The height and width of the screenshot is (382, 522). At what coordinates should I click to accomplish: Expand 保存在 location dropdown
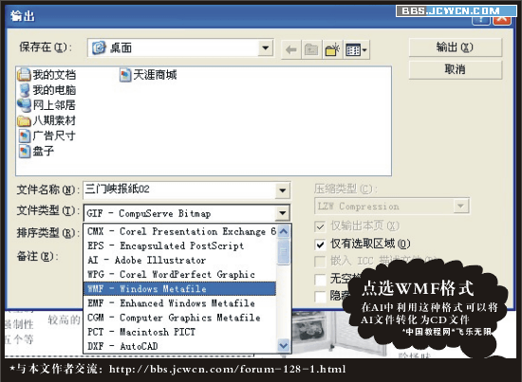coord(266,48)
